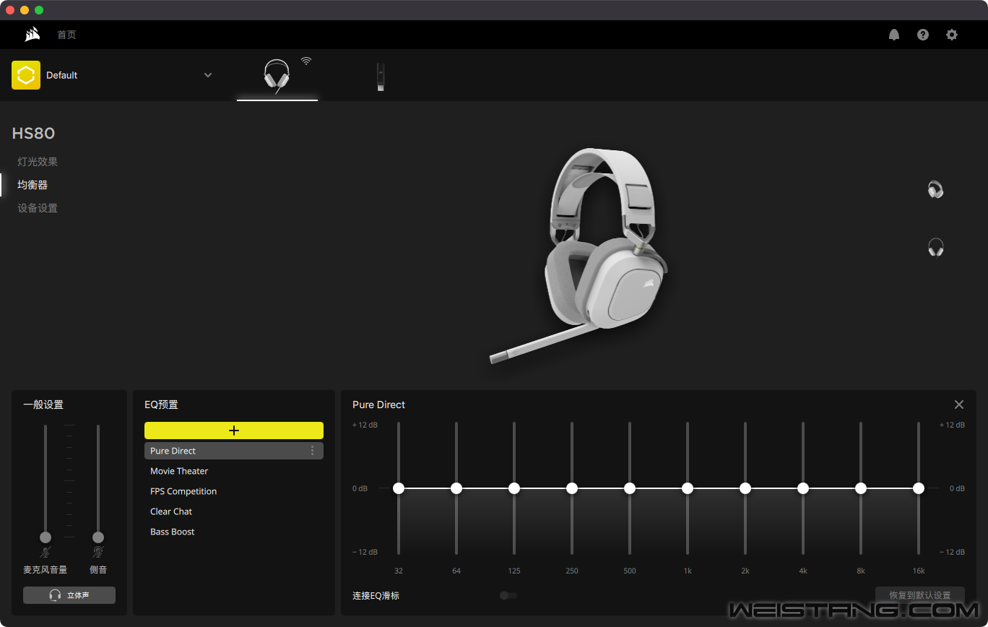
Task: Open the help question mark icon
Action: [x=923, y=35]
